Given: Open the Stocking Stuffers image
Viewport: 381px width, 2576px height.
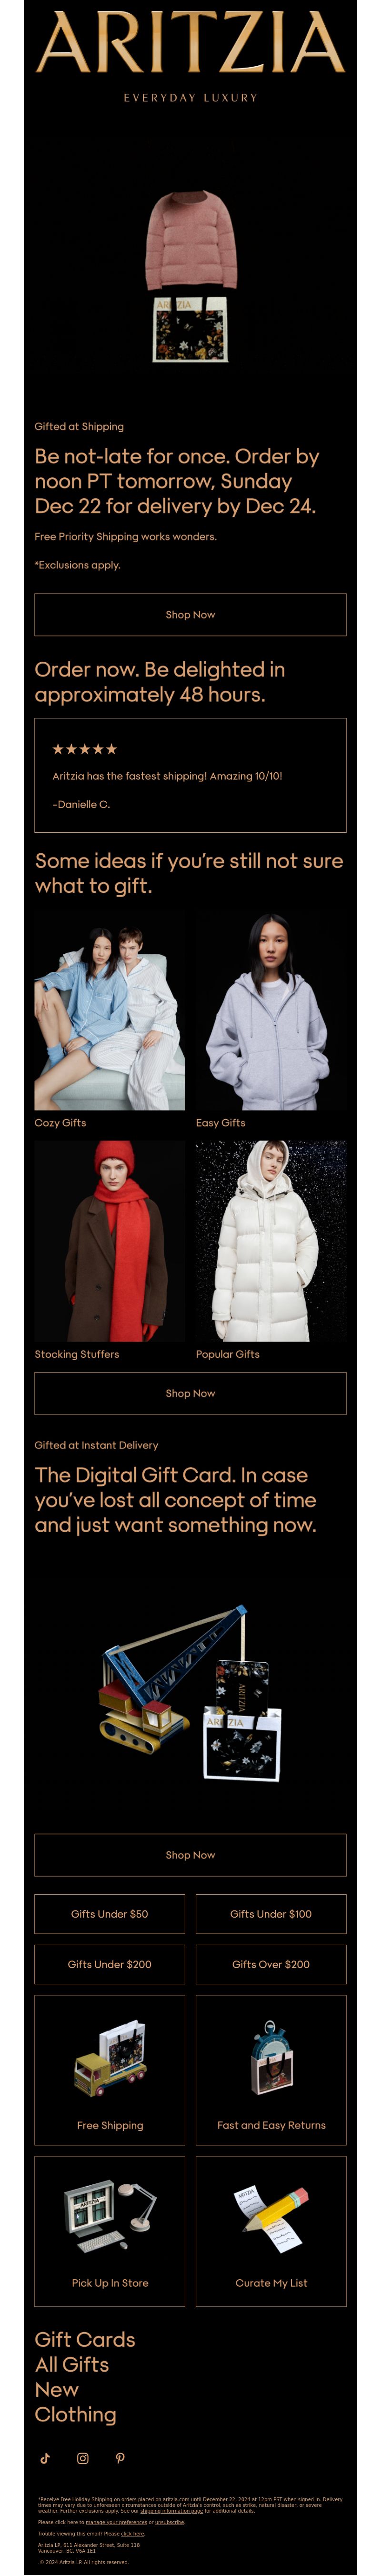Looking at the screenshot, I should [x=110, y=1241].
